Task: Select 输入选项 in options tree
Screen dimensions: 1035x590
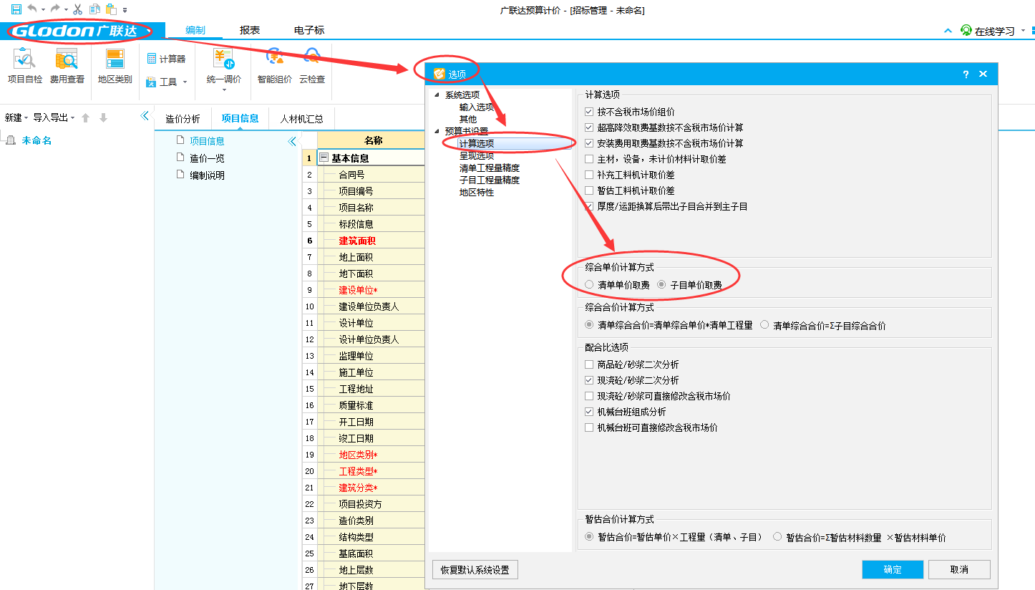Action: 477,107
